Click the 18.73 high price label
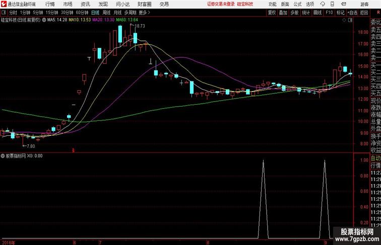This screenshot has height=245, width=381. point(140,26)
